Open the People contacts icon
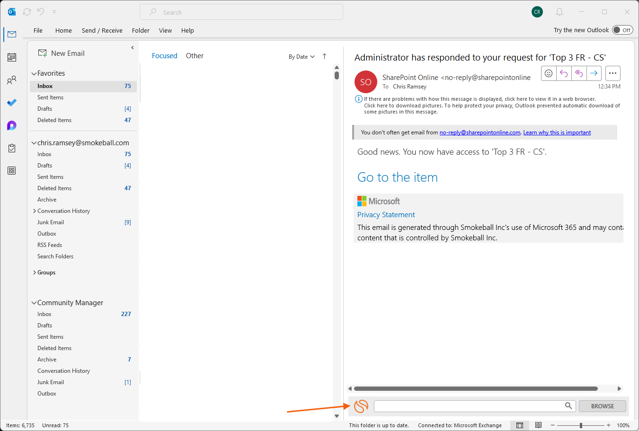Viewport: 639px width, 431px height. click(12, 80)
